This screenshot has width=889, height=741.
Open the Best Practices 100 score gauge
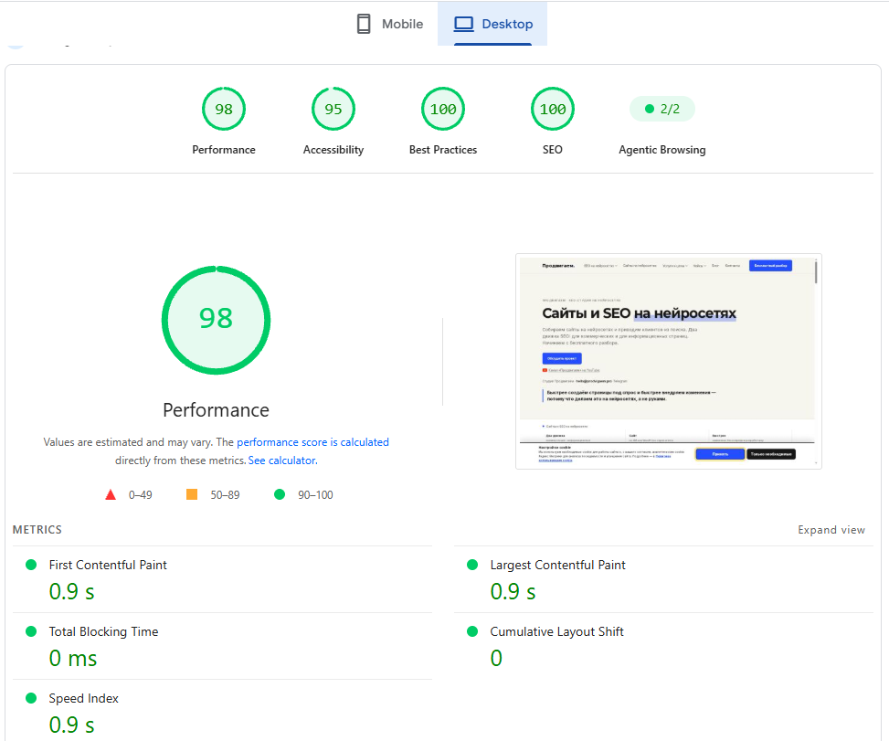443,109
